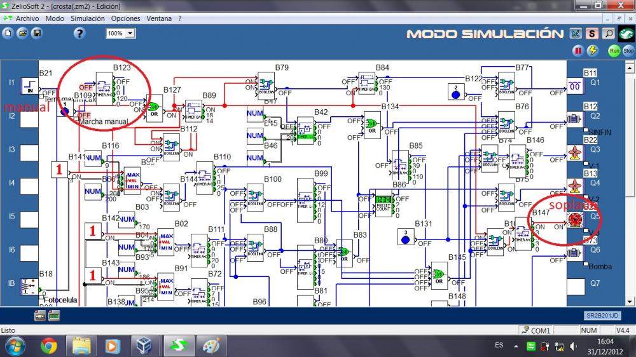Select the simulation mode S icon
This screenshot has height=357, width=636.
pos(591,34)
